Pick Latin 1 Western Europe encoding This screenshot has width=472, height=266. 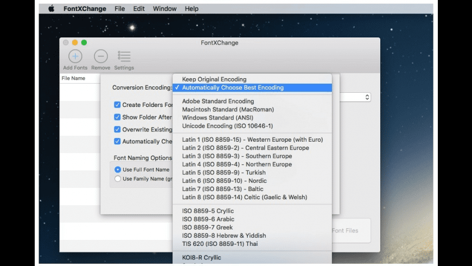pos(252,140)
